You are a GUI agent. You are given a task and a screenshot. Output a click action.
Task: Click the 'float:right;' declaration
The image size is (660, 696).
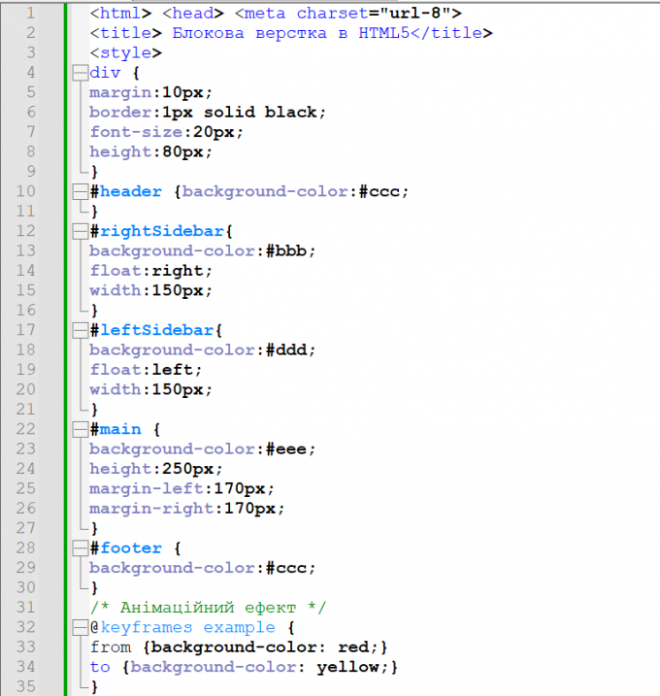tap(151, 271)
